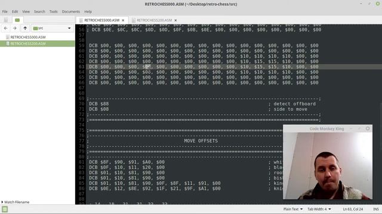Open the Tools menu
Screen dimensions: 382x214
coord(53,11)
